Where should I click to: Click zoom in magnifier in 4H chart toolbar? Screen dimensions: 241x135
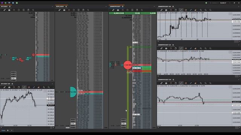[x=201, y=10]
